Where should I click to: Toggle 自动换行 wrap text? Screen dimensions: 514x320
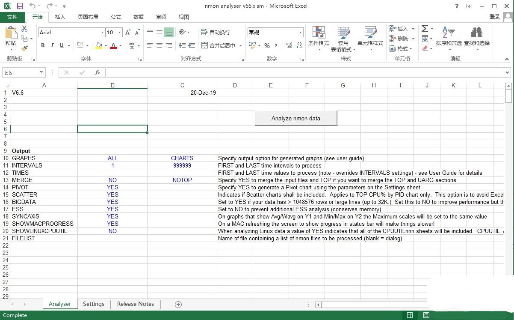coord(216,33)
